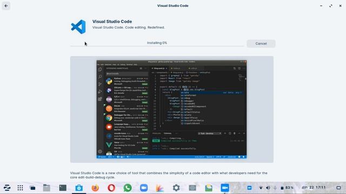Click the microphone tray icon
The height and width of the screenshot is (194, 346).
[275, 188]
